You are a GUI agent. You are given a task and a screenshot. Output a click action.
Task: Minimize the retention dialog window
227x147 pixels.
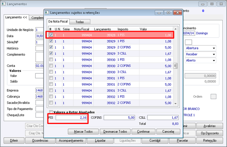tap(159, 13)
